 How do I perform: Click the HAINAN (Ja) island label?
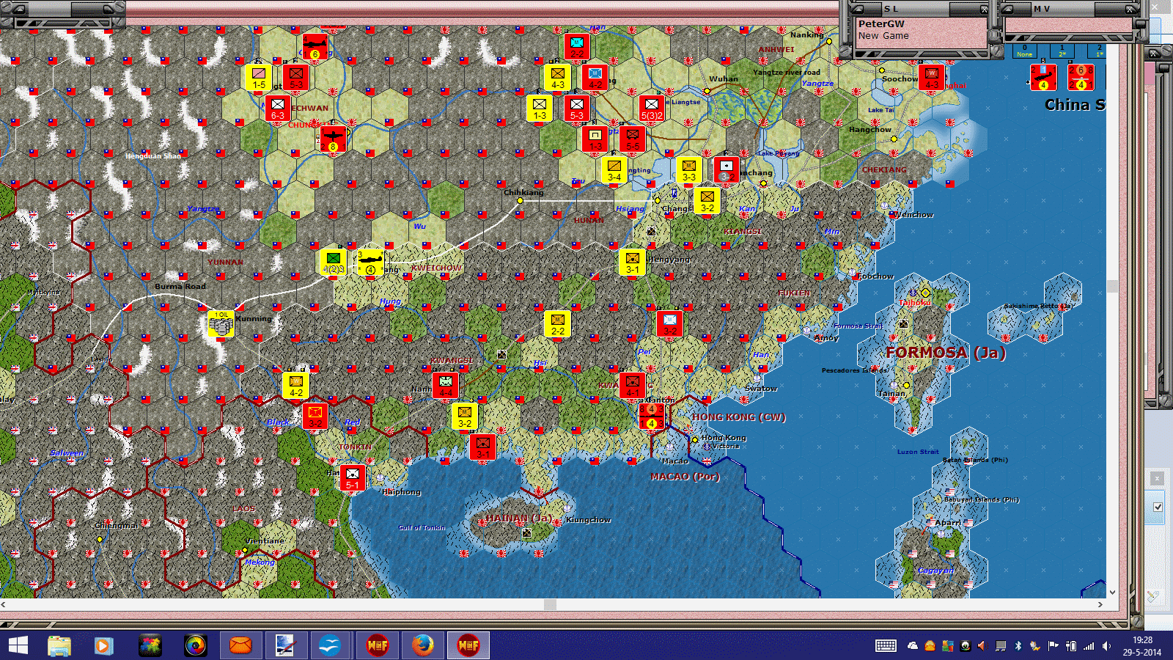click(518, 518)
